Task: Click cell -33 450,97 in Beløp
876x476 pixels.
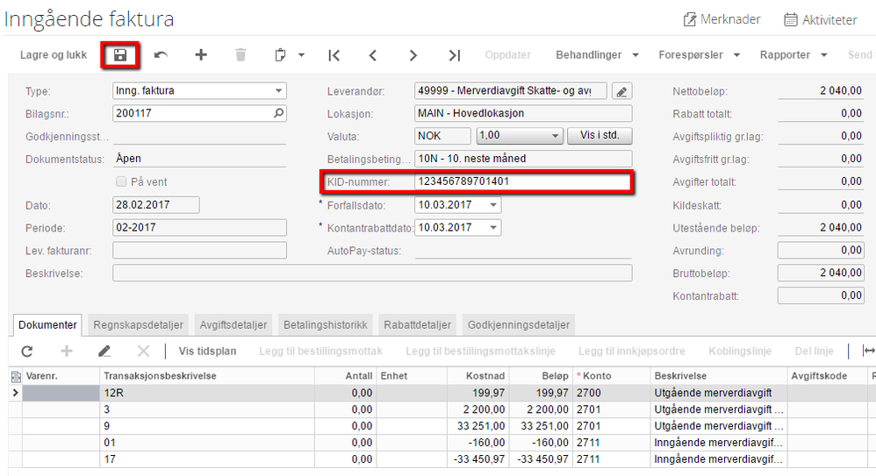Action: tap(540, 459)
